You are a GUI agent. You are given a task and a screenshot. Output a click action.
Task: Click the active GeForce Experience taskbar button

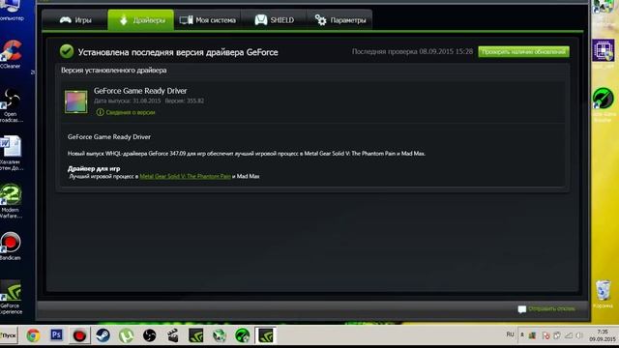click(x=265, y=335)
